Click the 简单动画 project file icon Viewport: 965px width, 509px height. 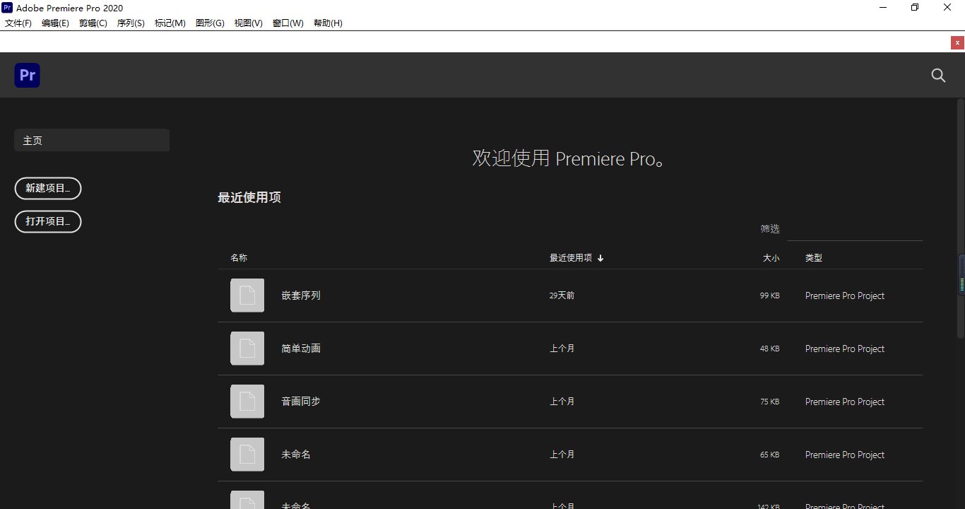point(247,349)
